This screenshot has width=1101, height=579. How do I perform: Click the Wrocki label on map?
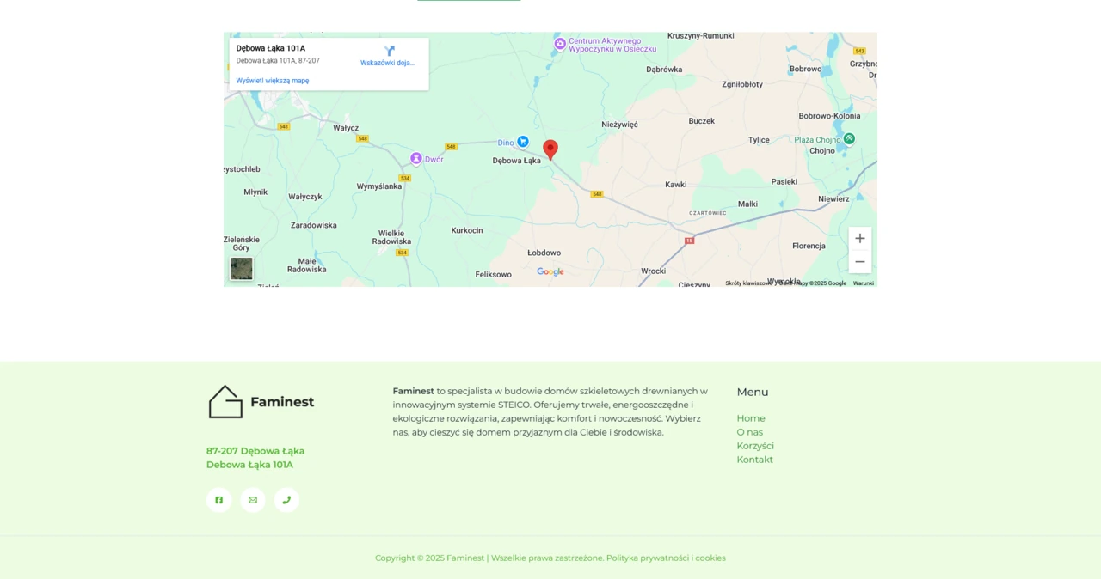653,271
